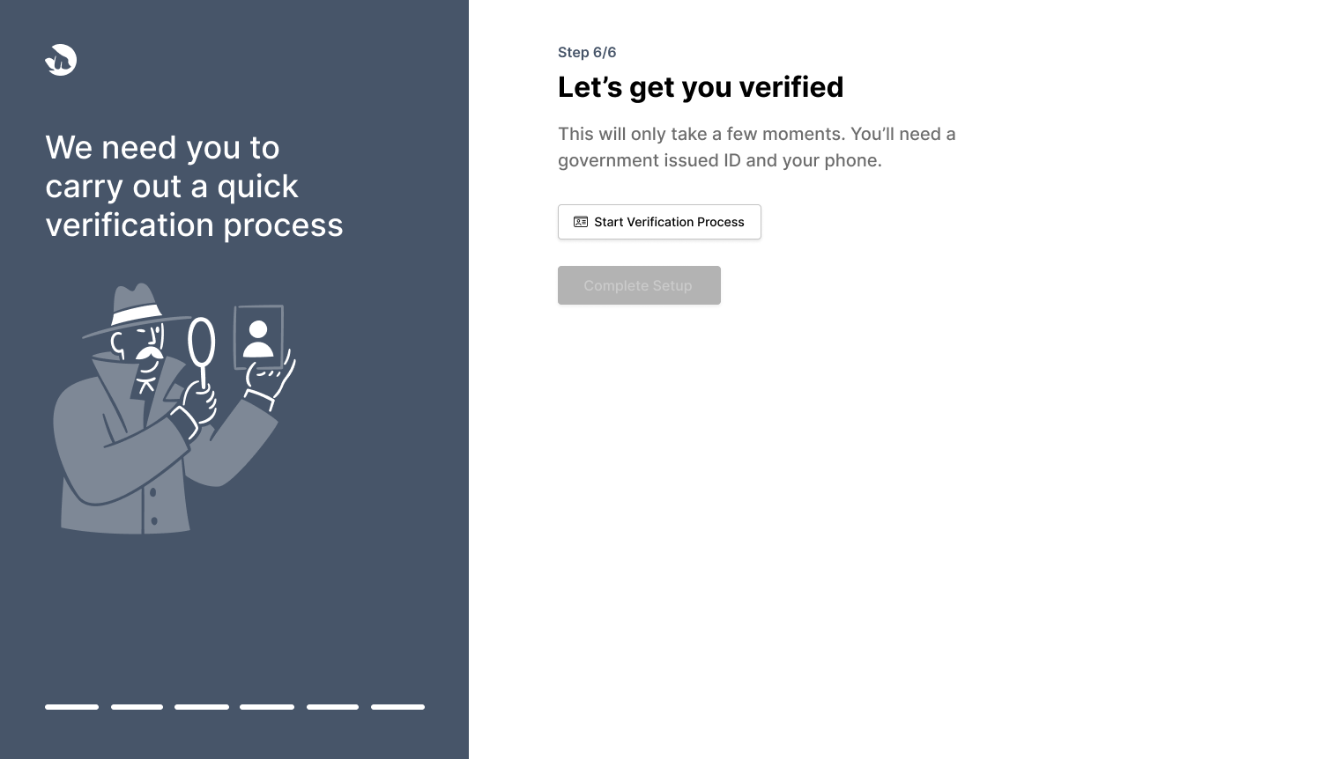This screenshot has height=759, width=1336.
Task: Select the sixth and last progress segment
Action: (x=397, y=706)
